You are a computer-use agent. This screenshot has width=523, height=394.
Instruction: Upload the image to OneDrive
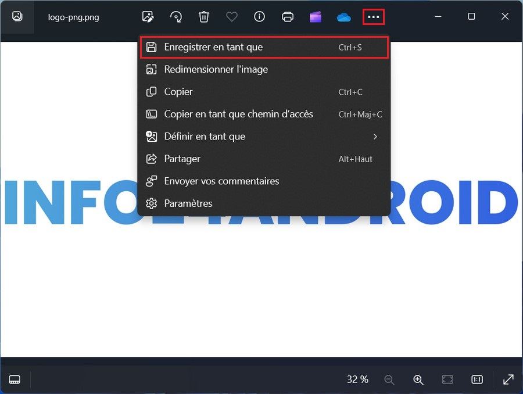343,17
